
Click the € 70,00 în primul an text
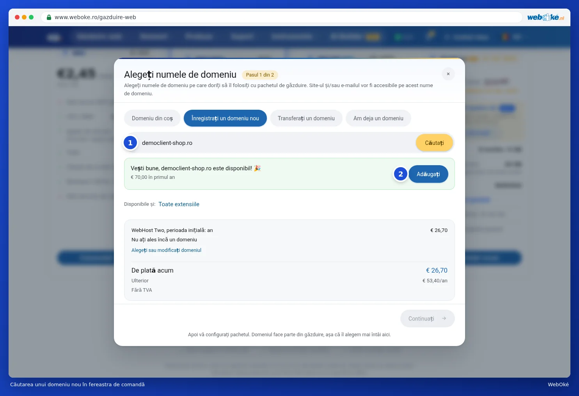point(153,177)
